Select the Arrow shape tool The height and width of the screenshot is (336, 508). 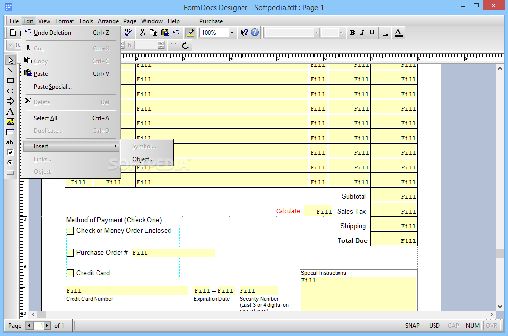tap(10, 101)
